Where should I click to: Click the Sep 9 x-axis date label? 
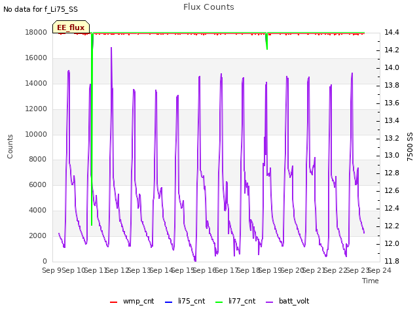(52, 270)
